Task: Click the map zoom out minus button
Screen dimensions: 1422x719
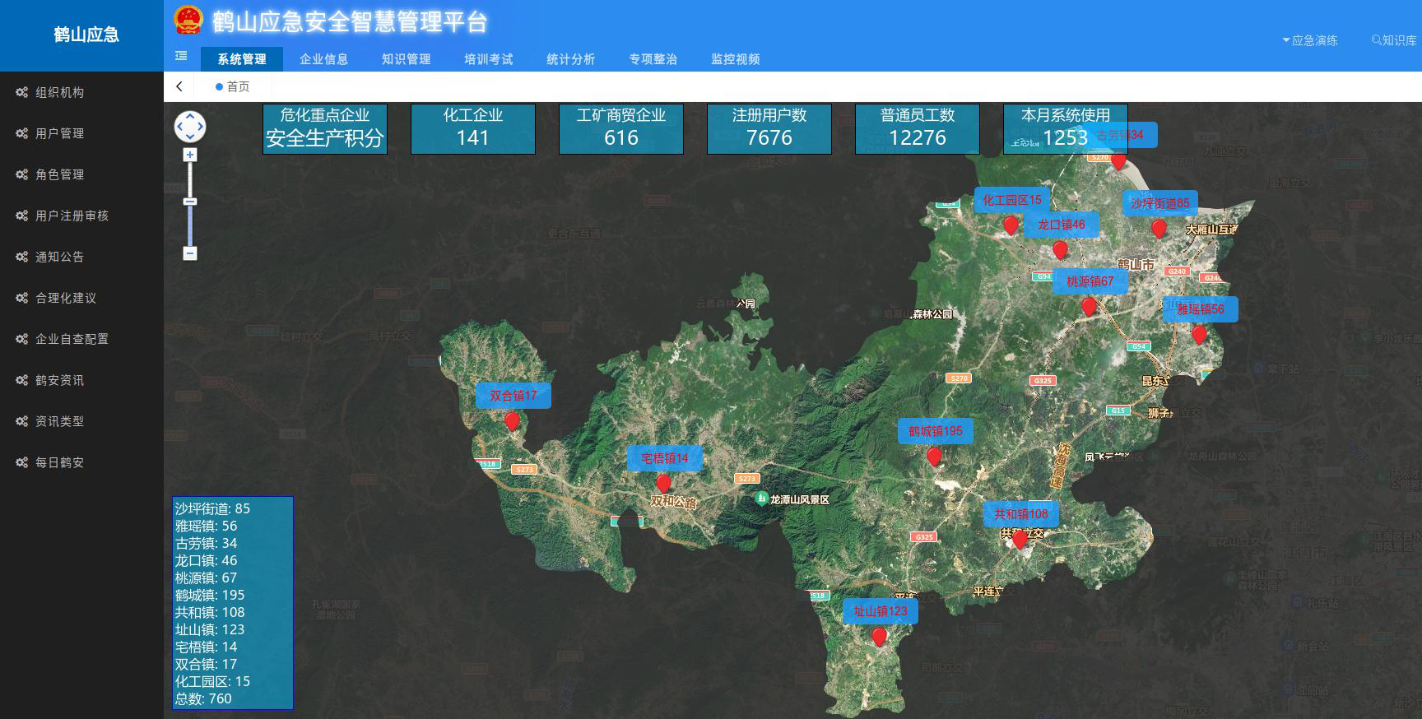Action: [x=190, y=253]
